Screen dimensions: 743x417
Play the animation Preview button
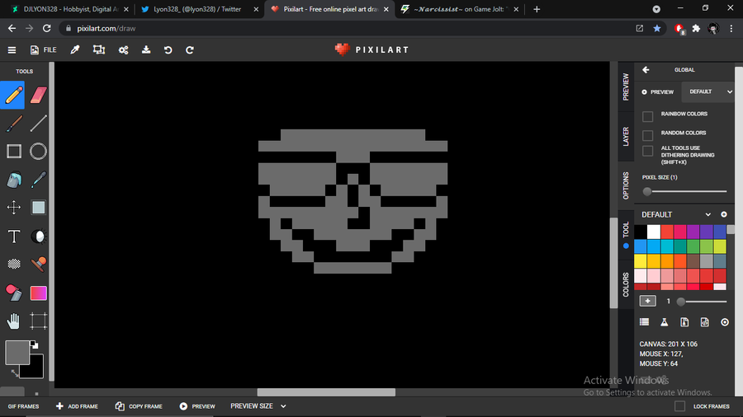[197, 406]
